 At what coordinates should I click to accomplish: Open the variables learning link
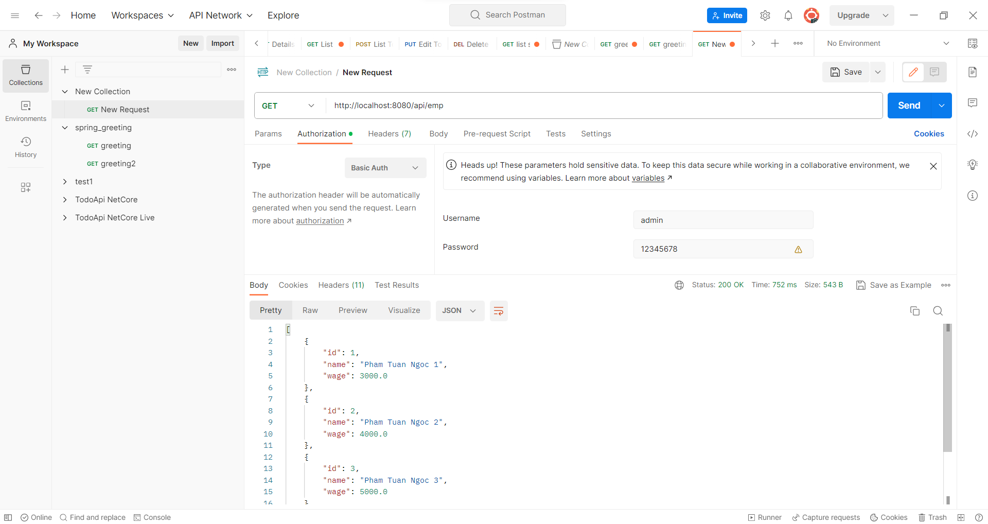point(649,178)
